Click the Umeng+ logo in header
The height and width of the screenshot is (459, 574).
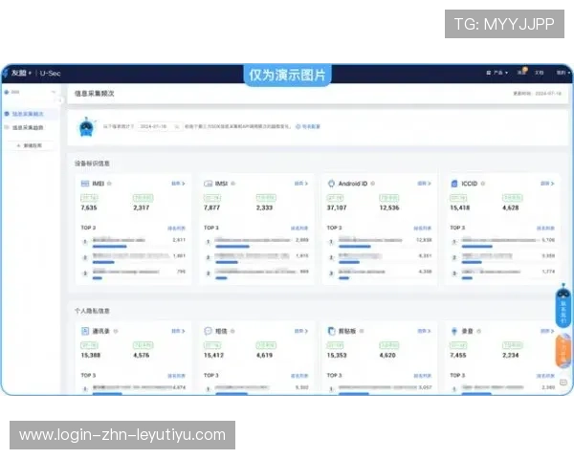point(17,73)
